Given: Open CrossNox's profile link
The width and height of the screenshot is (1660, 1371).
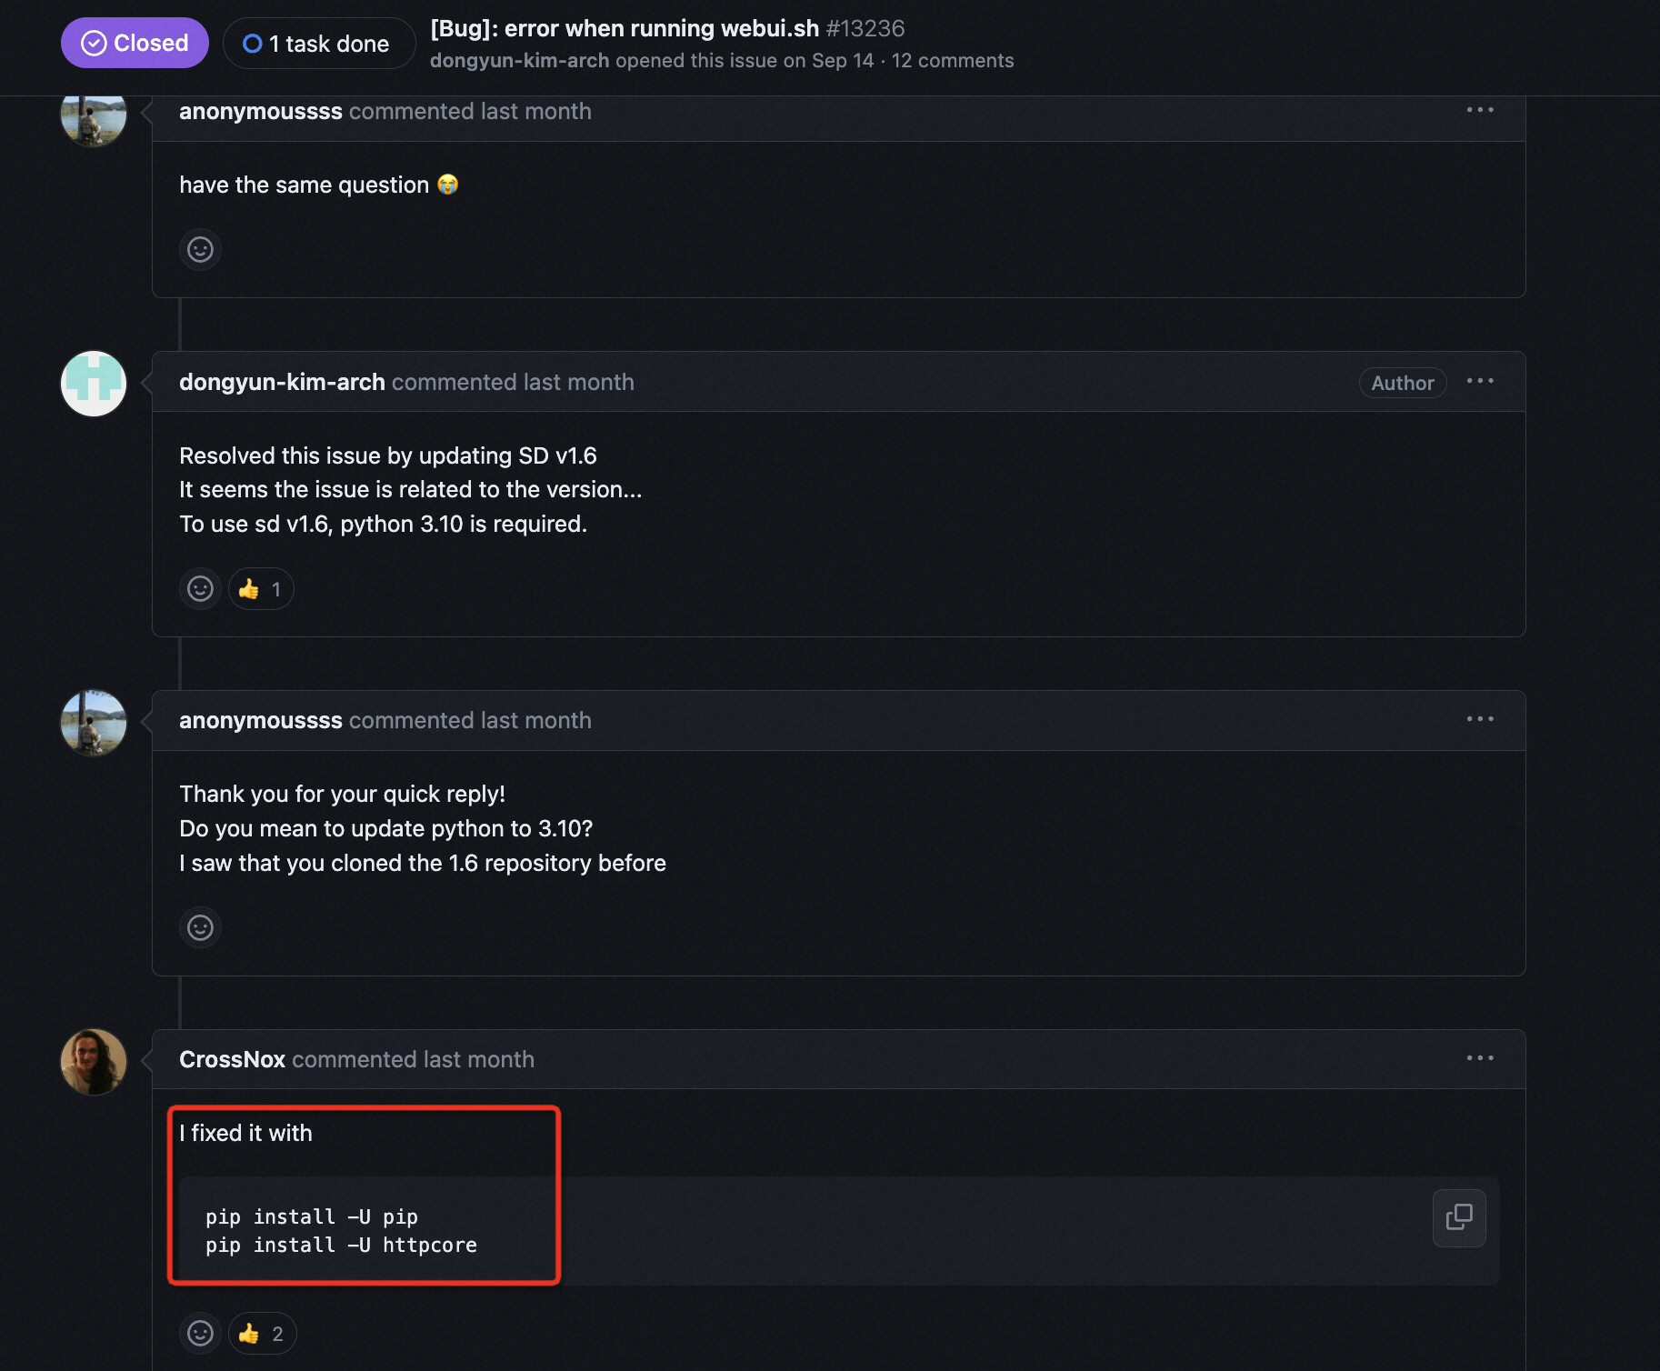Looking at the screenshot, I should click(232, 1059).
